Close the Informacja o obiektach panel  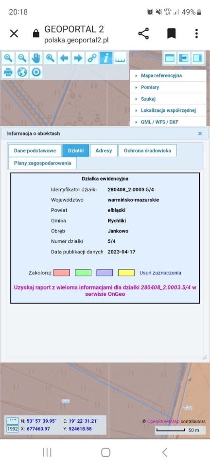click(200, 134)
